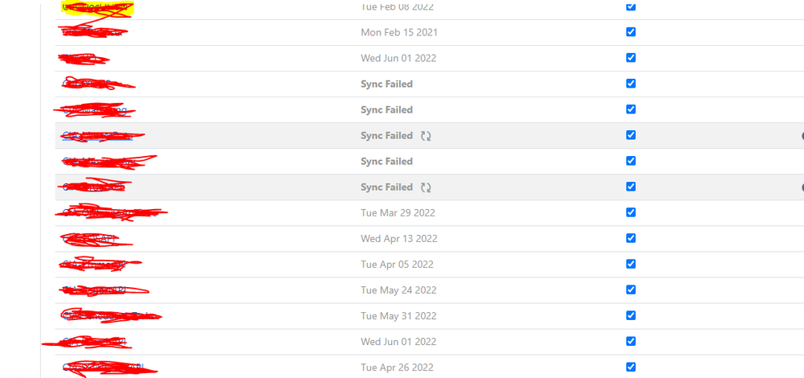Viewport: 804px width, 378px height.
Task: Click the retry sync icon in the lower highlighted row
Action: coord(426,187)
